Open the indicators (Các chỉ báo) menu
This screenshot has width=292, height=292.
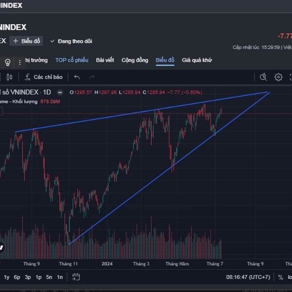[44, 77]
